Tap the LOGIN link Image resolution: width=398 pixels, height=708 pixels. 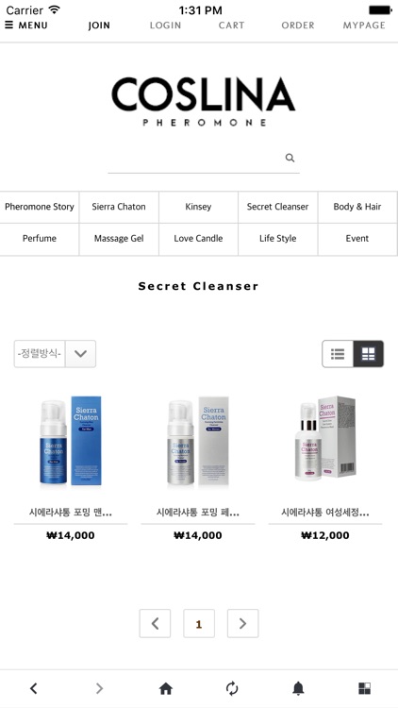165,25
